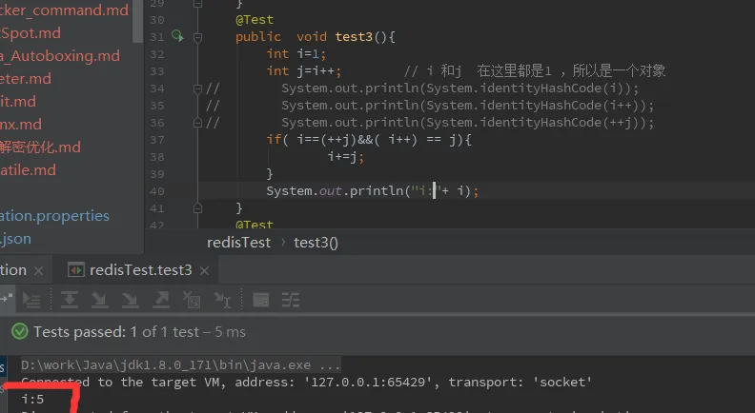
Task: Close the debug tab ending in 'tion'
Action: click(x=38, y=270)
